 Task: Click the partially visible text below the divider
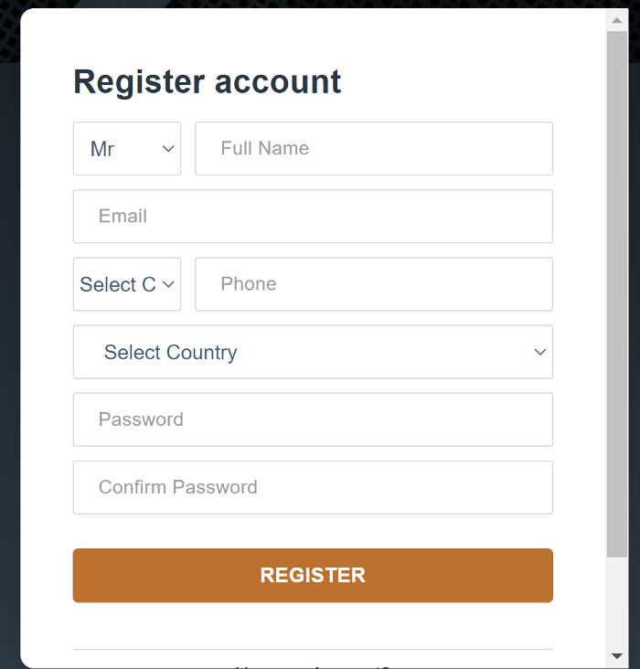click(313, 666)
